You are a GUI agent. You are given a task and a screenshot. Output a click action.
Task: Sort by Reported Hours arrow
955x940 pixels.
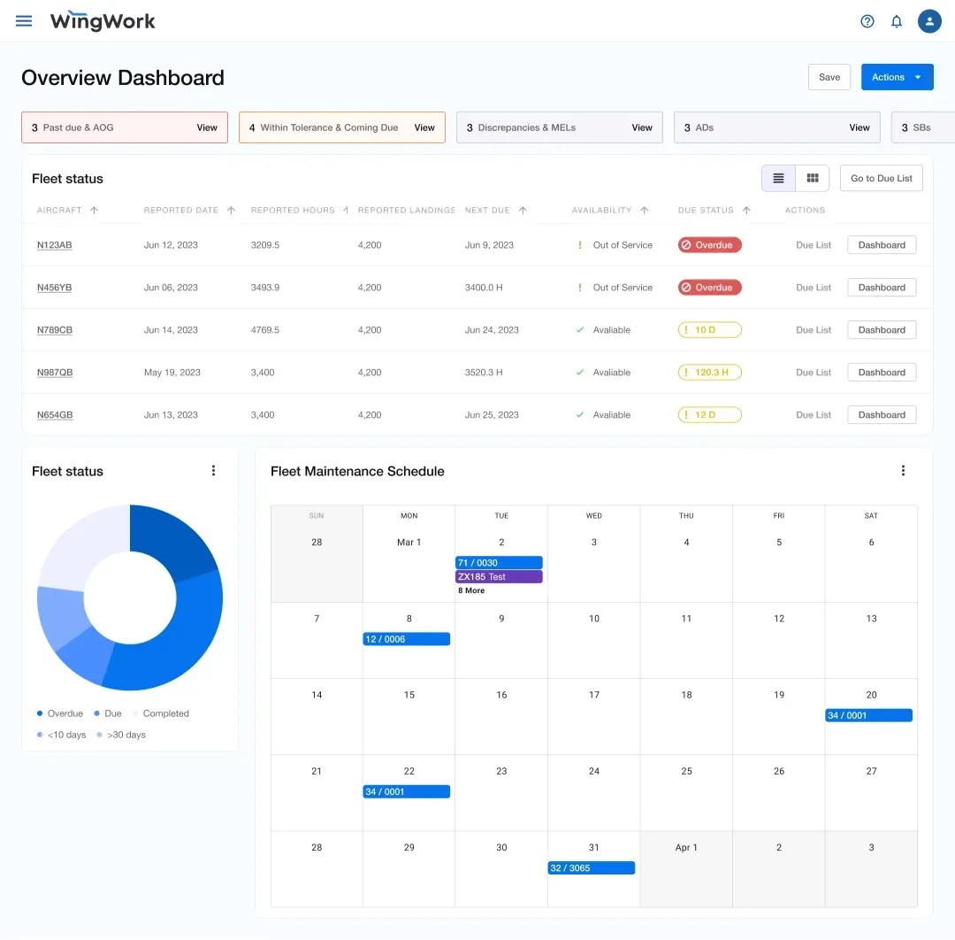pyautogui.click(x=346, y=211)
